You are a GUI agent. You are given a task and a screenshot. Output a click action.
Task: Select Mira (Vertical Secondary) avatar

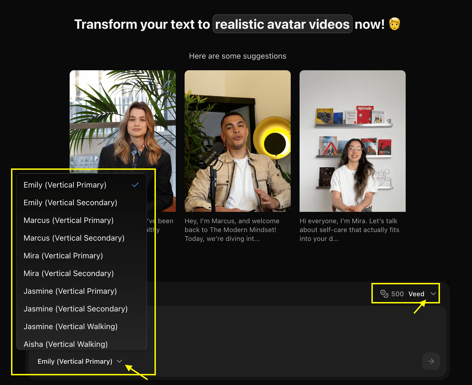tap(82, 273)
